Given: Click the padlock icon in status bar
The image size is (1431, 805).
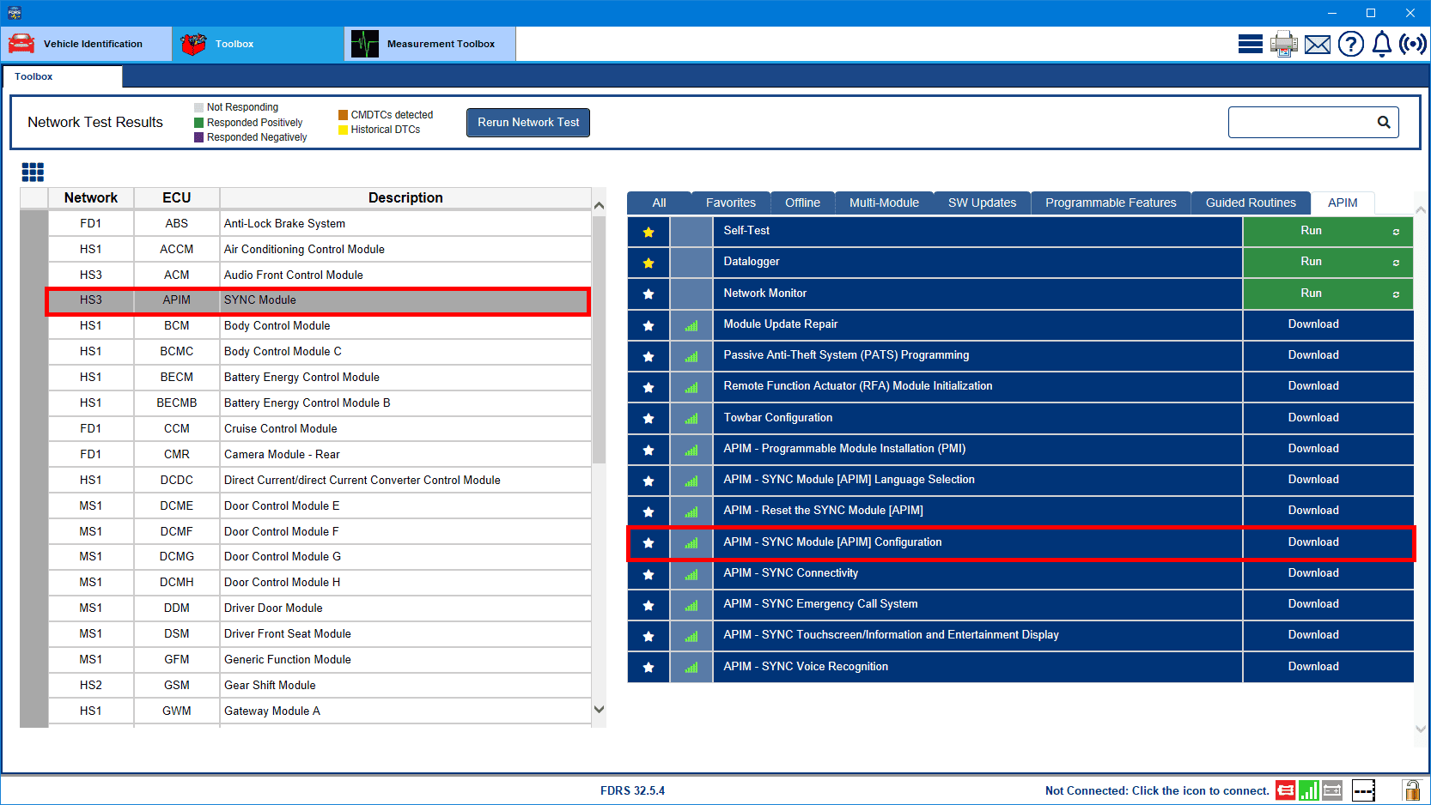Looking at the screenshot, I should (1411, 790).
